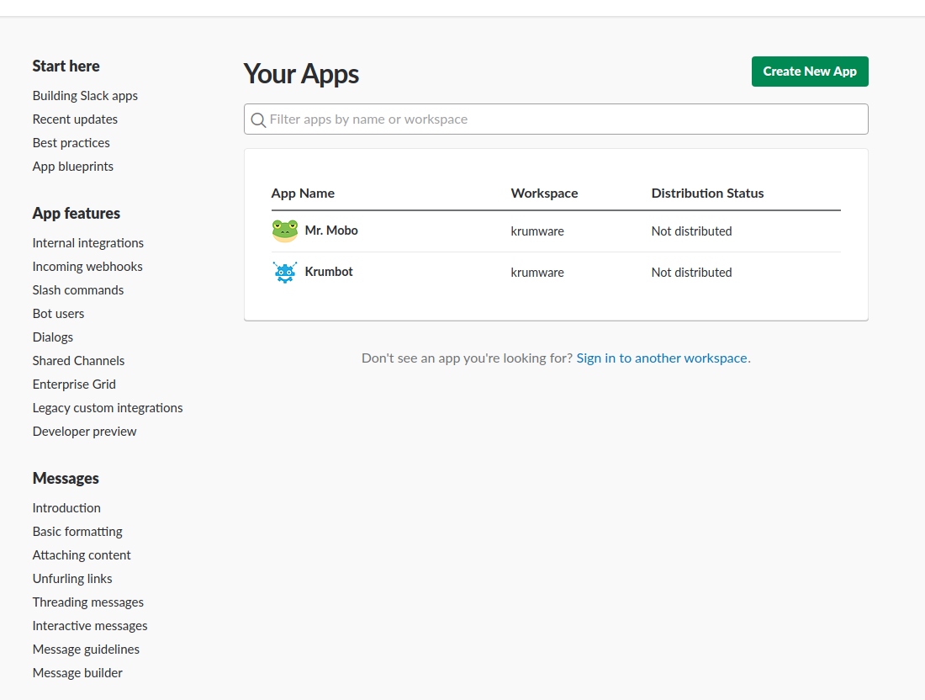Sign in to another workspace
The width and height of the screenshot is (925, 700).
click(661, 358)
